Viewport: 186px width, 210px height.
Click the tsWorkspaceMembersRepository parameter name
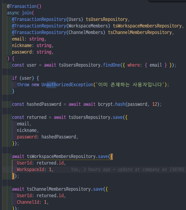pos(147,26)
